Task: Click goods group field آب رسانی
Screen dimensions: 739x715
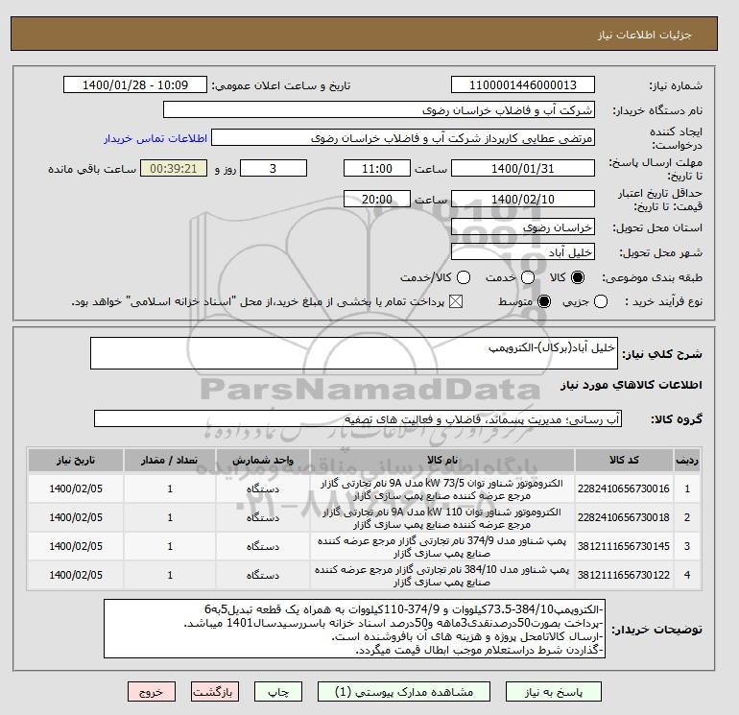Action: point(358,418)
